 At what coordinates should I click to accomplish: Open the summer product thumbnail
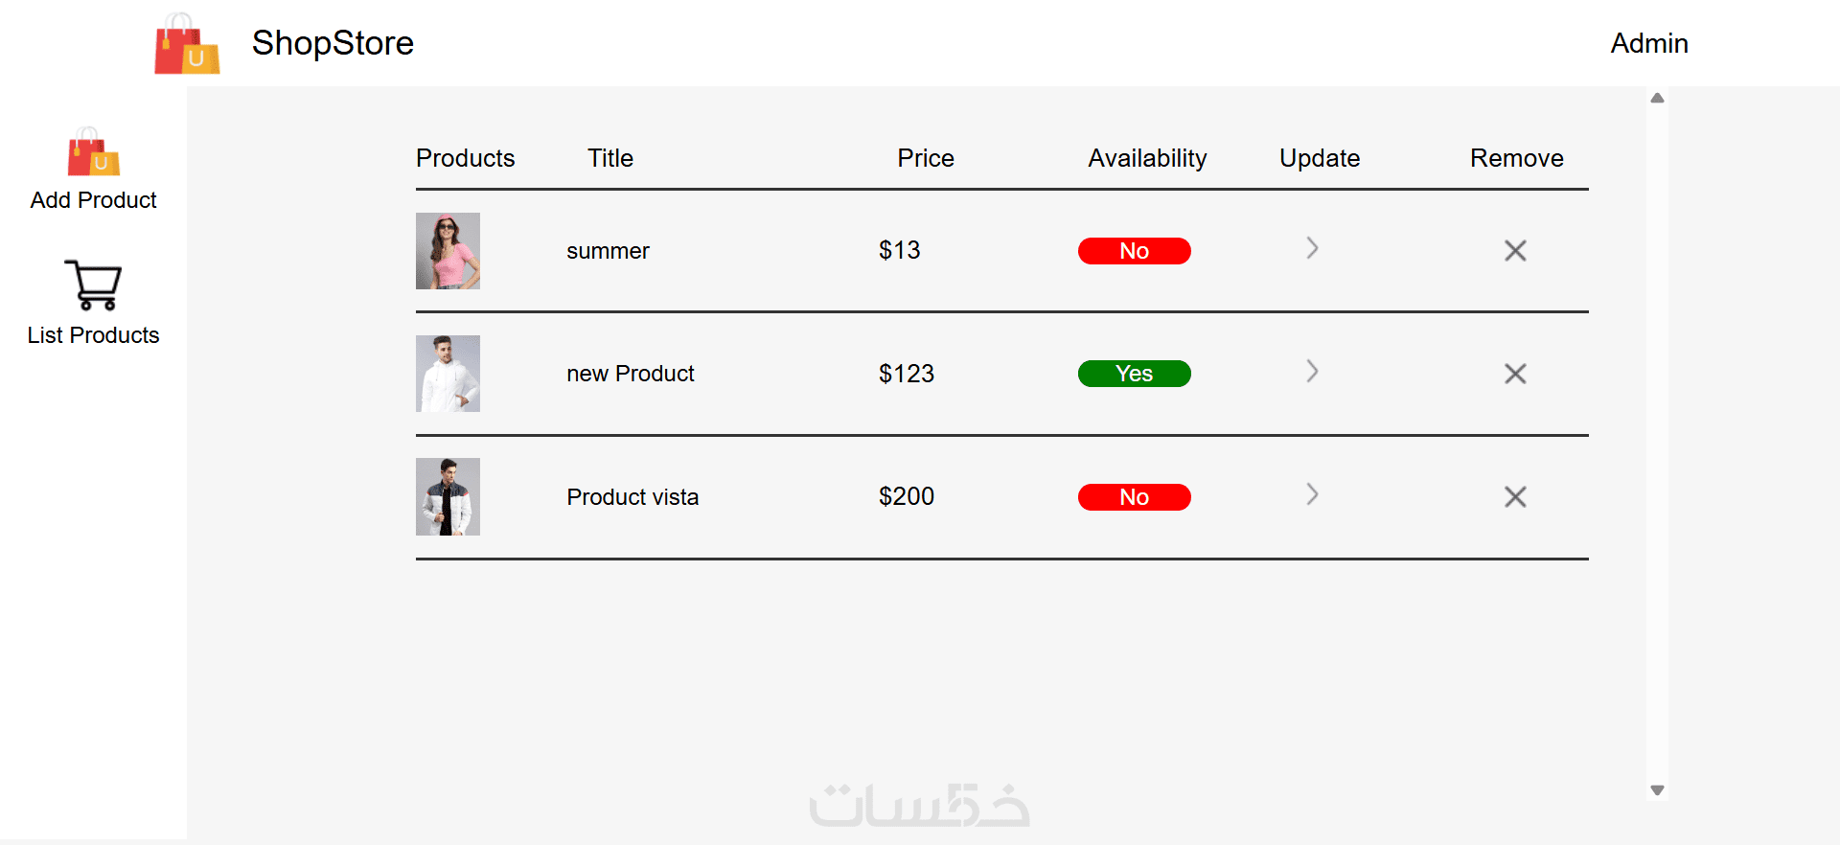(448, 251)
